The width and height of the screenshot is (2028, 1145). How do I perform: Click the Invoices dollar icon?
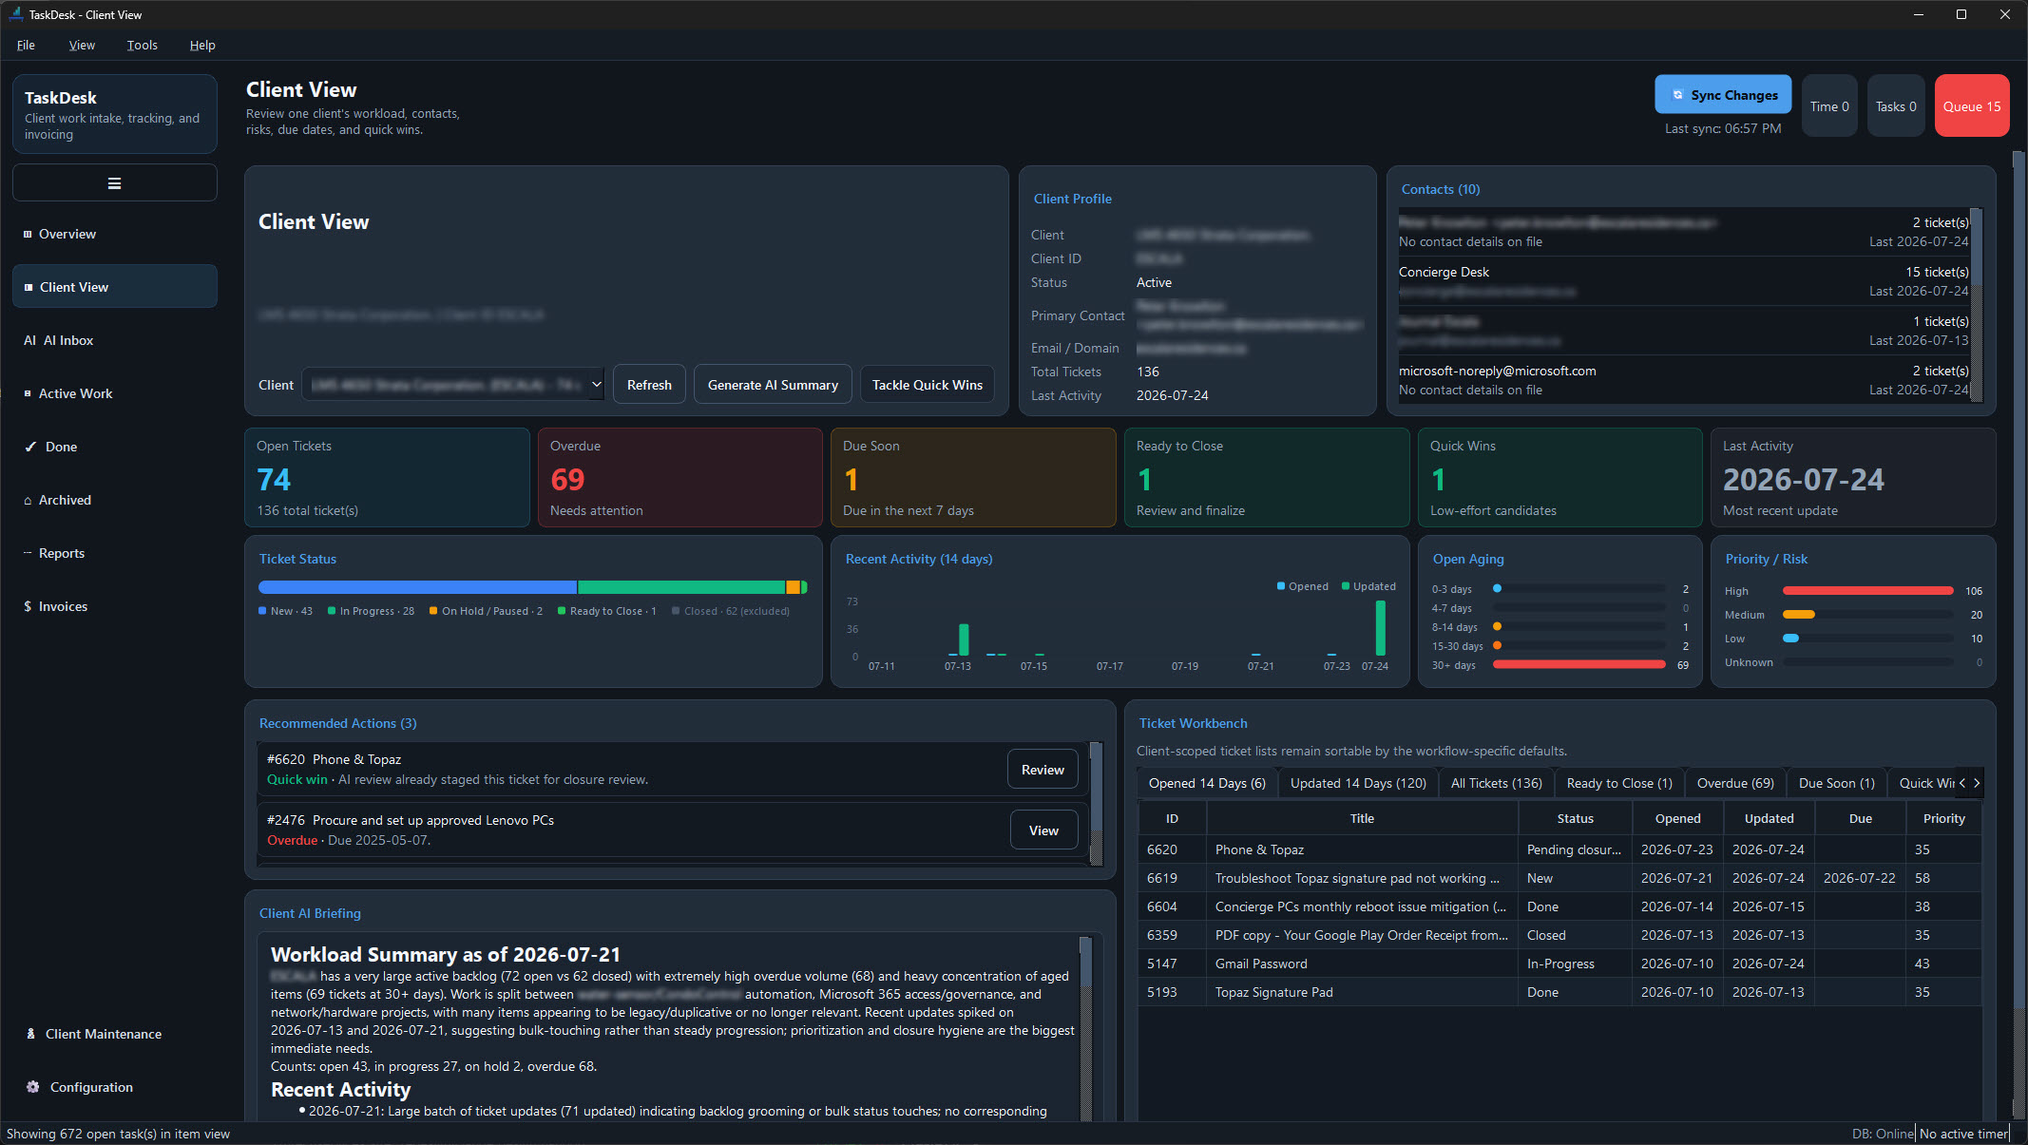(28, 607)
